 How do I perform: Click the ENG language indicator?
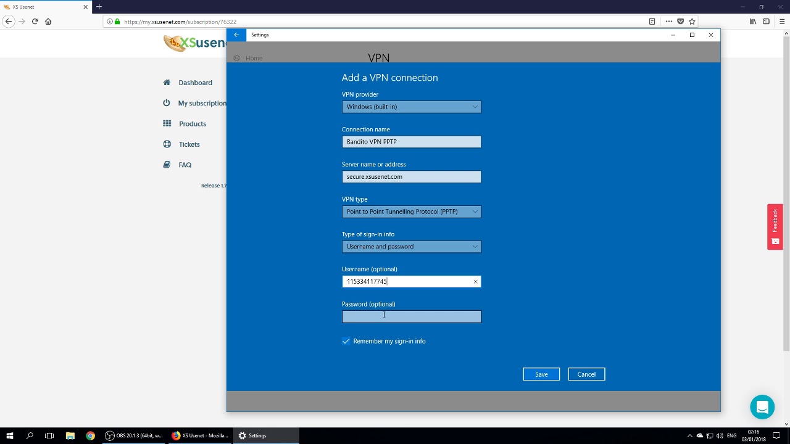tap(731, 436)
